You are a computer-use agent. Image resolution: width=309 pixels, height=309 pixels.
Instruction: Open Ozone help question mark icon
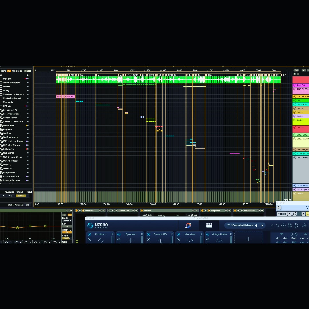296,226
